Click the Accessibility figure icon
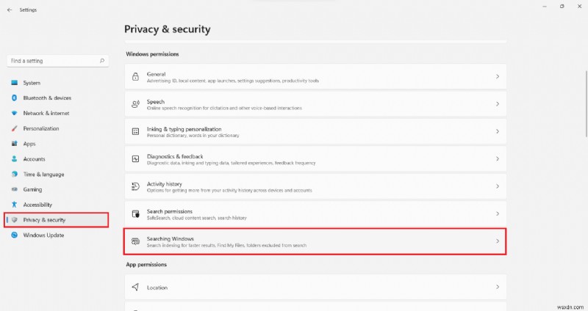 pyautogui.click(x=14, y=205)
